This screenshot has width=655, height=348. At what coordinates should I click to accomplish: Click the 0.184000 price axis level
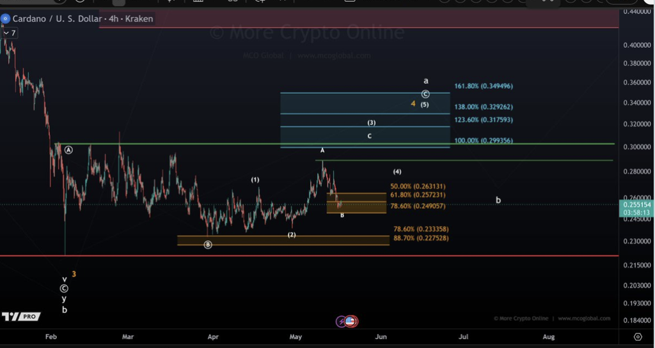636,321
